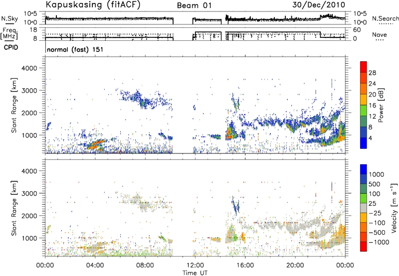Select the Slant Range [km] label of the velocity panel
The image size is (399, 276).
(x=14, y=208)
